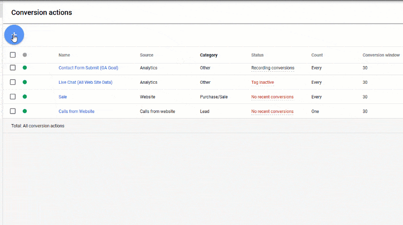Screen dimensions: 403x225
Task: Check the box for Live Chat row
Action: tap(13, 82)
